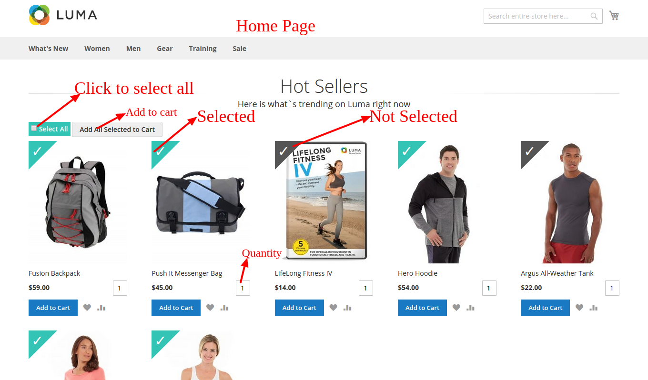
Task: Toggle selection checkmark on Argus All-Weather Tank
Action: [x=529, y=151]
